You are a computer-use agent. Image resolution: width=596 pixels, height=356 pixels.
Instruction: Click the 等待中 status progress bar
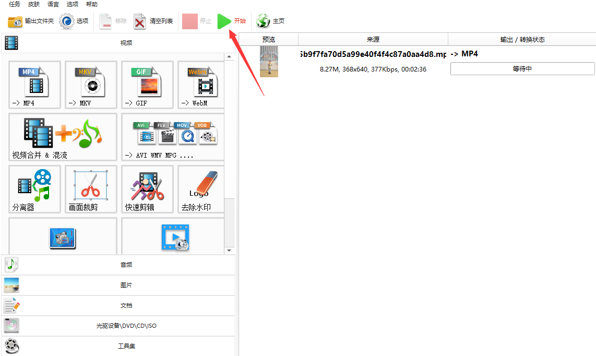coord(522,69)
